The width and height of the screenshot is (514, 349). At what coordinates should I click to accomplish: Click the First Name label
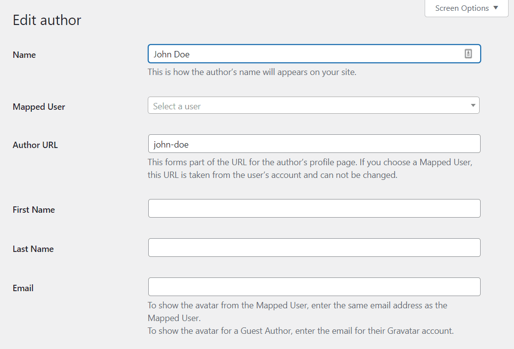coord(33,210)
